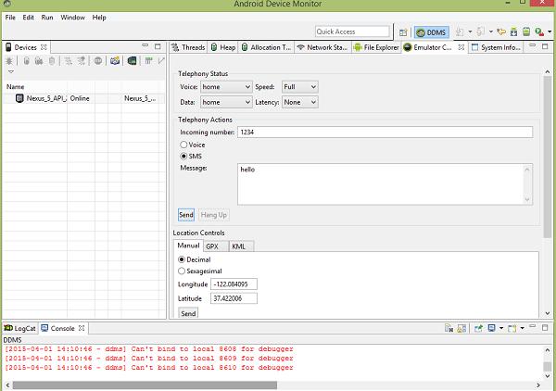Click the Message text area containing hello
Screen dimensions: 556x391
(385, 184)
